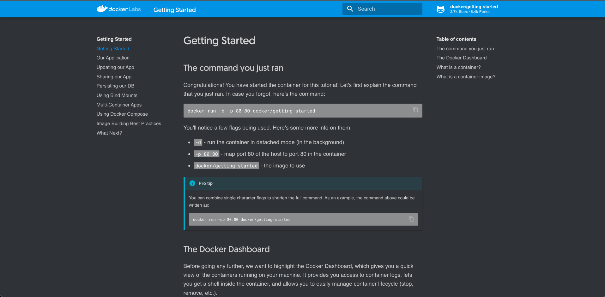Click the -d flag code label
605x297 pixels.
pos(198,142)
